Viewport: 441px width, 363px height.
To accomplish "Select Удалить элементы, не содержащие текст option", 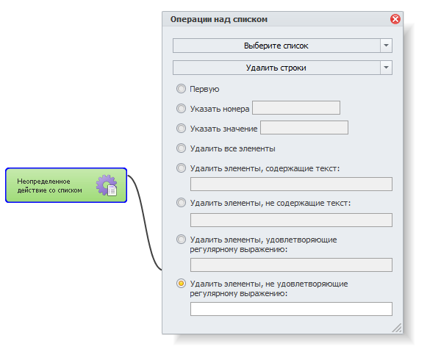I will tap(181, 203).
